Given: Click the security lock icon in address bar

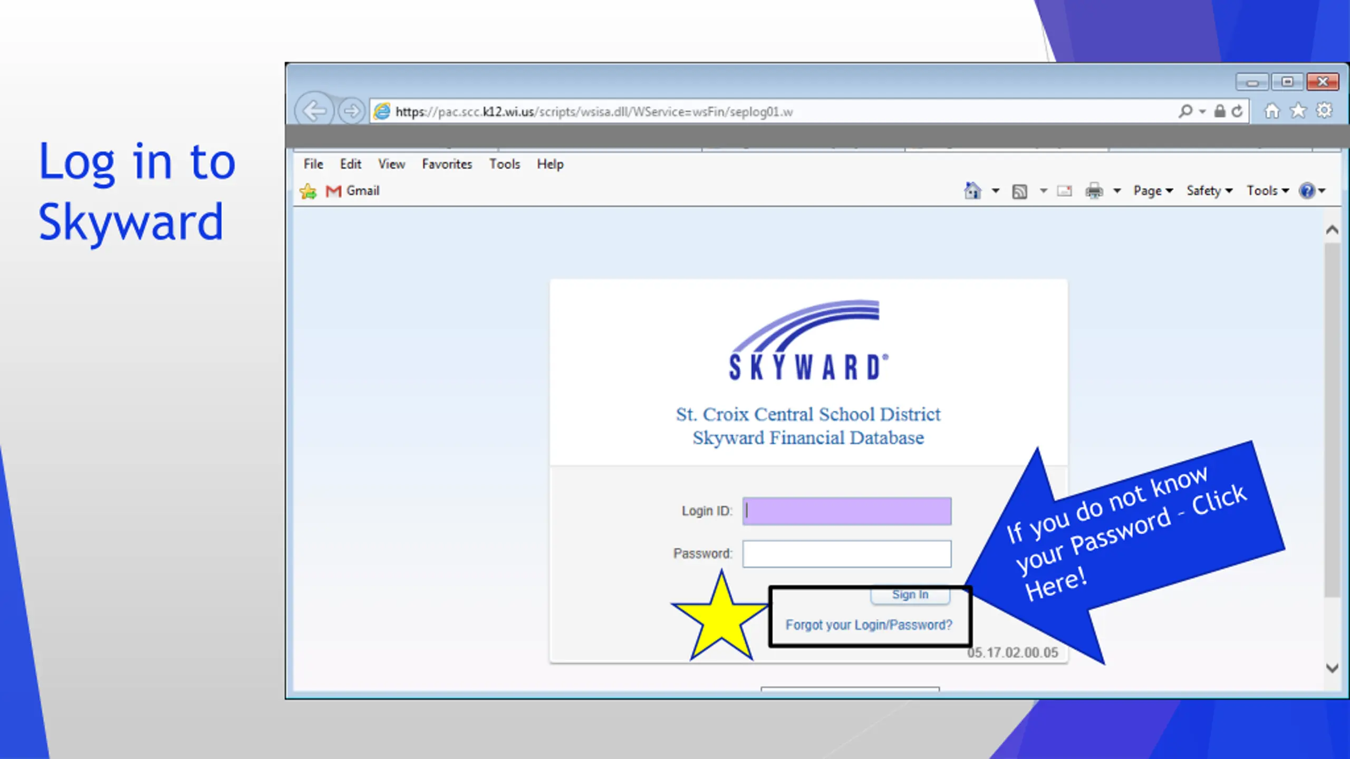Looking at the screenshot, I should [x=1220, y=111].
